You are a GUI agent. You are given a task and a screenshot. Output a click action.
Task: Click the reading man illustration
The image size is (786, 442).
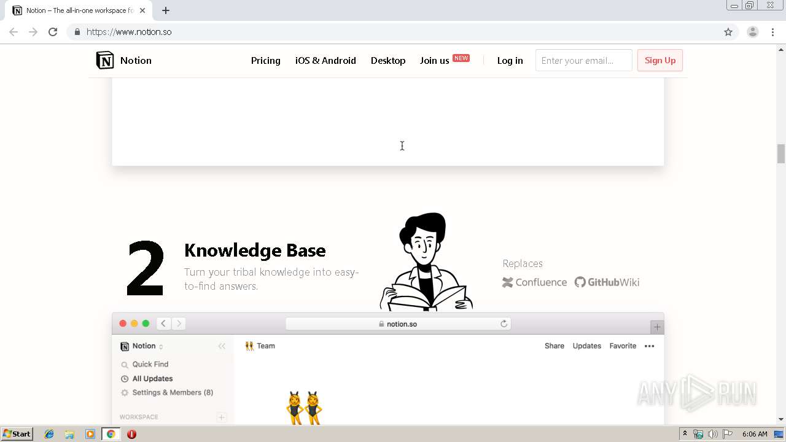click(426, 262)
